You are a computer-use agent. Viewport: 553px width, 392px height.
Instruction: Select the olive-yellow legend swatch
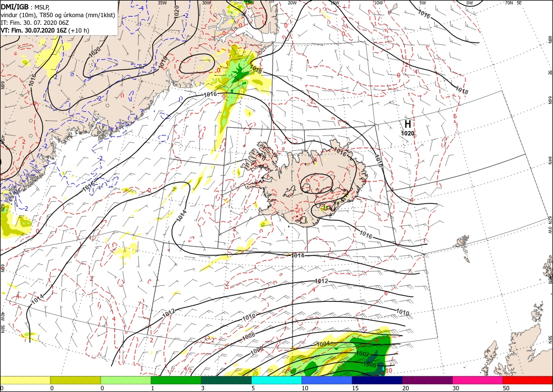point(75,380)
